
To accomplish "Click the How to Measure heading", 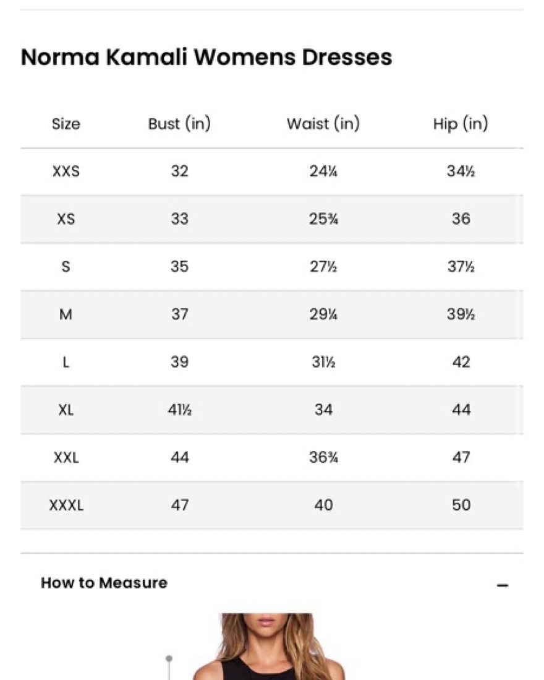I will 104,582.
